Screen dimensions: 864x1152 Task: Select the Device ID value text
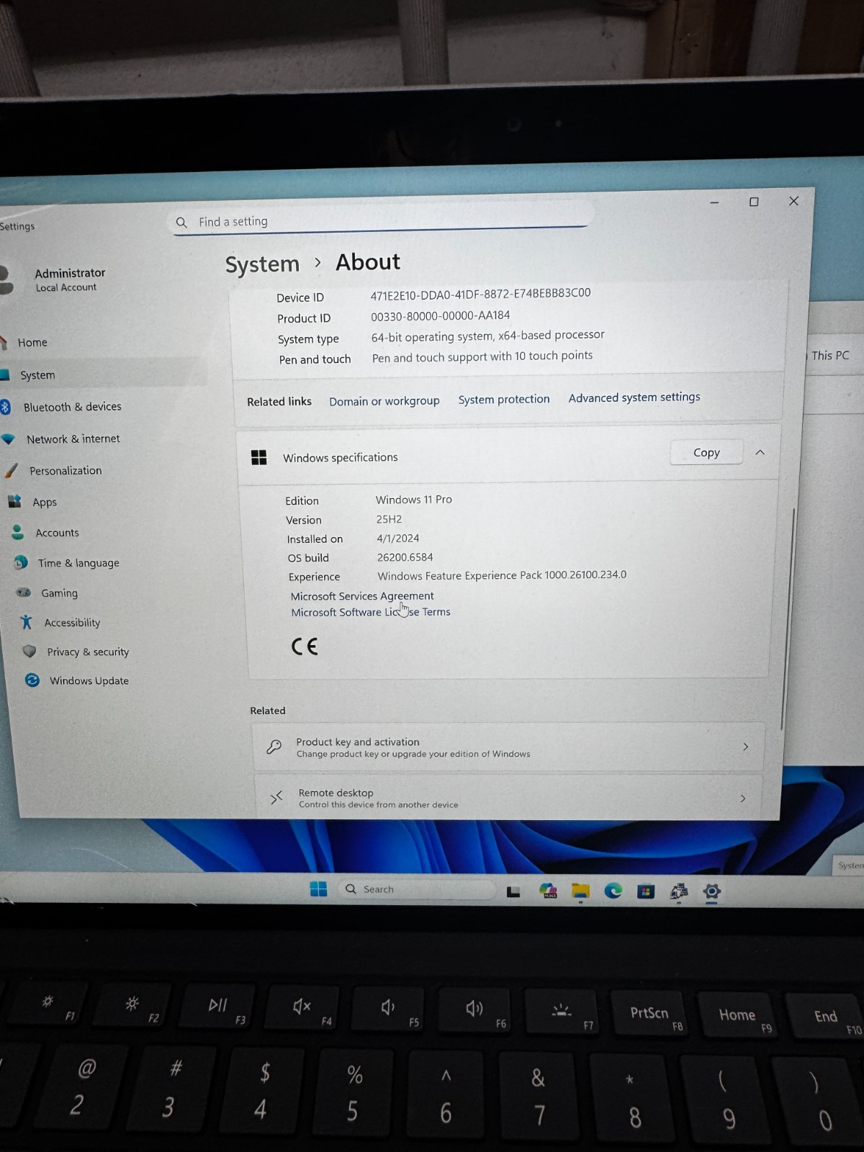tap(480, 294)
